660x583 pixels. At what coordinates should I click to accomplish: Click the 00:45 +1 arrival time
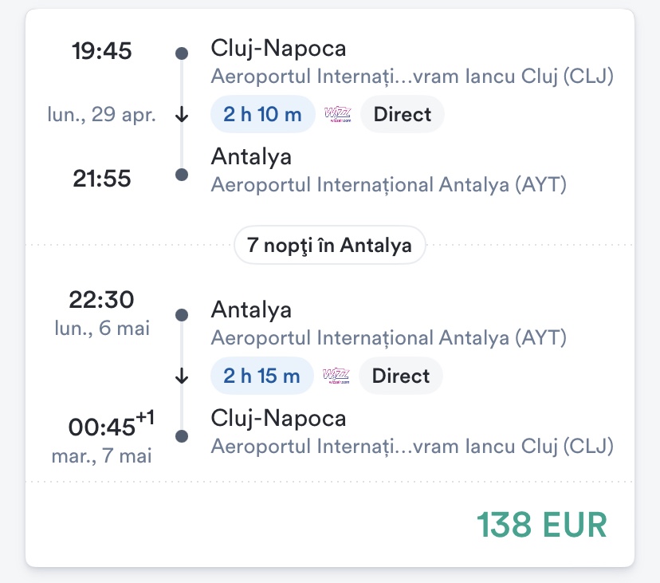click(x=107, y=427)
